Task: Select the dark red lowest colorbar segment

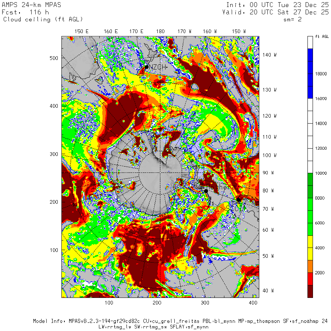Action: (310, 291)
